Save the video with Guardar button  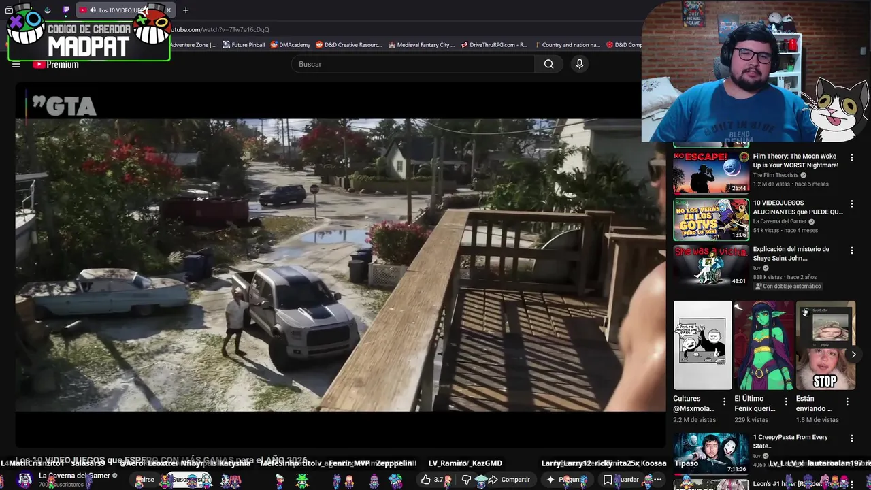(x=623, y=480)
